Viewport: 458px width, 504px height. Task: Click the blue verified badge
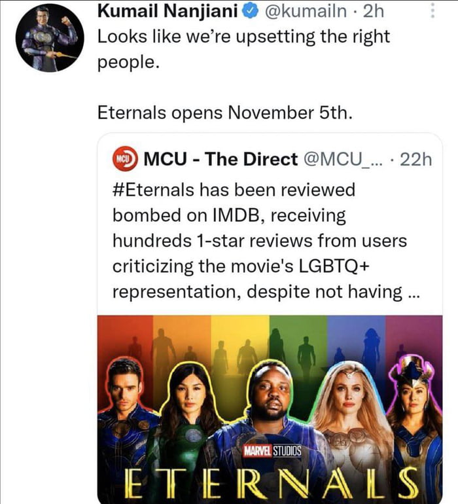click(253, 11)
